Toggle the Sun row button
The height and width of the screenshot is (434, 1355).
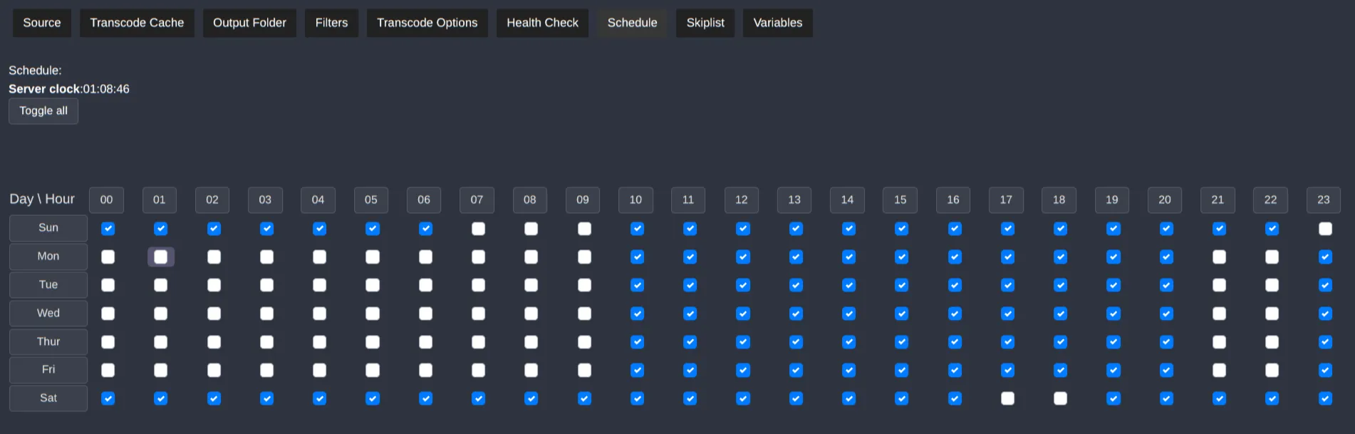tap(48, 228)
